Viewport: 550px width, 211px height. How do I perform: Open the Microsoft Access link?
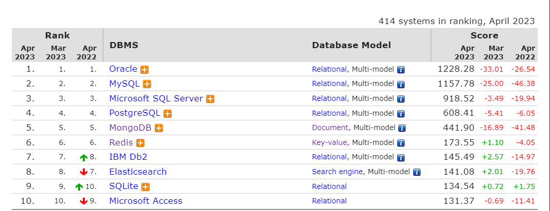[x=145, y=201]
